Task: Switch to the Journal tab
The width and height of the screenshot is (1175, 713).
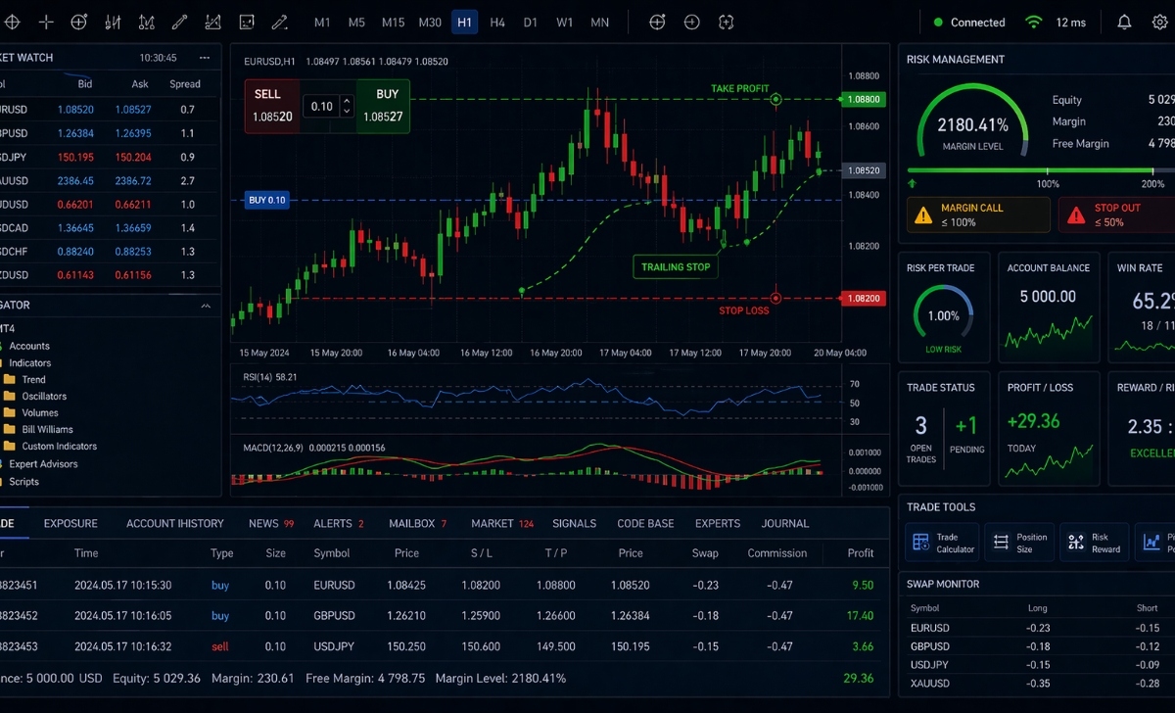Action: click(x=785, y=523)
